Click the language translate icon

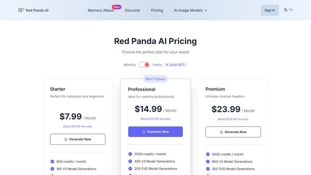(x=286, y=10)
